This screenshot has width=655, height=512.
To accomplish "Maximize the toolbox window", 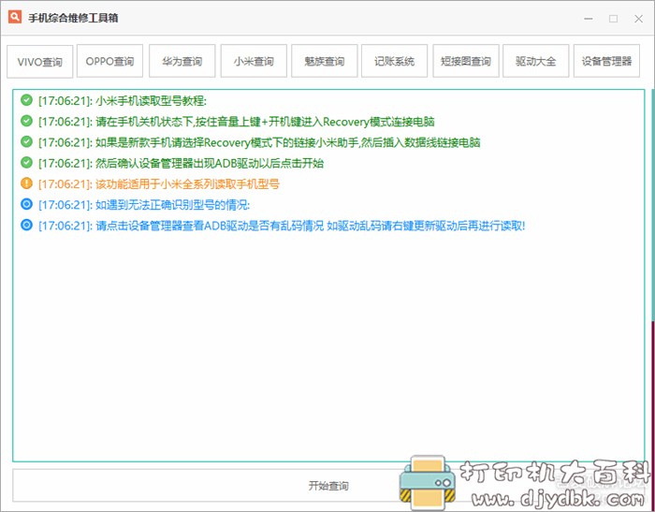I will tap(613, 19).
